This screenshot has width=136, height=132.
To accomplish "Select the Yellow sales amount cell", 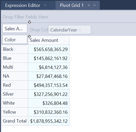I will 49,112.
